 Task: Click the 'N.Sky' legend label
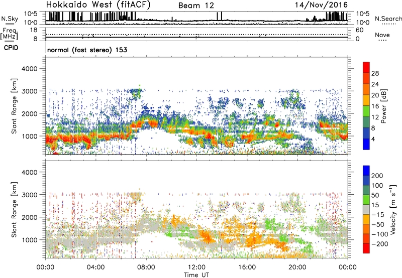coord(10,19)
